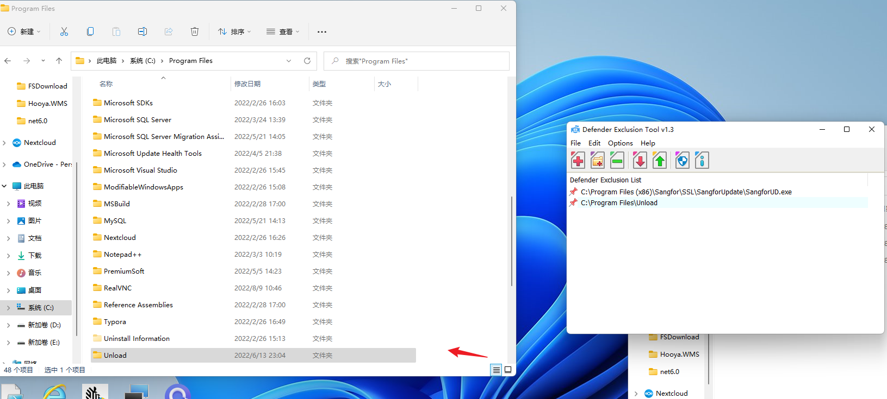Expand the 新加卷 (D:) drive tree node
The image size is (887, 399).
(8, 325)
